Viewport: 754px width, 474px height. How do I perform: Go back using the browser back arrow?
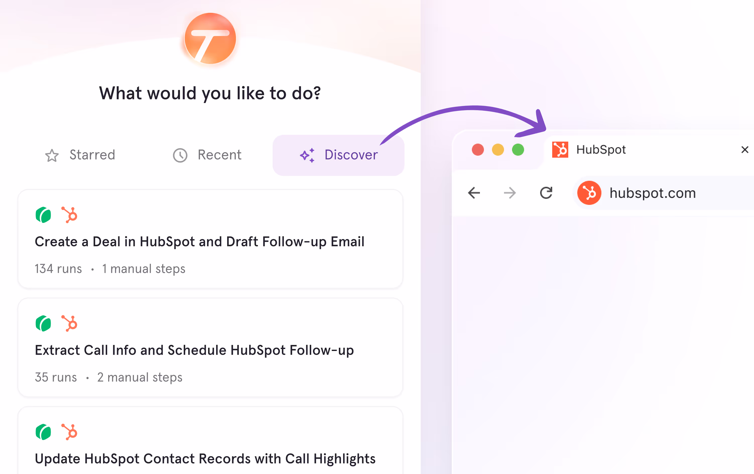pyautogui.click(x=474, y=193)
